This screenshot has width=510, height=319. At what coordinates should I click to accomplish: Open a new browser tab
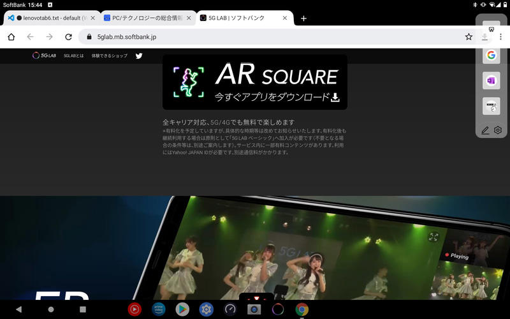pyautogui.click(x=303, y=19)
